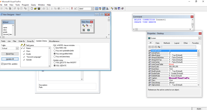The width and height of the screenshot is (207, 110).
Task: Click the Save floppy disk icon
Action: pos(39,9)
